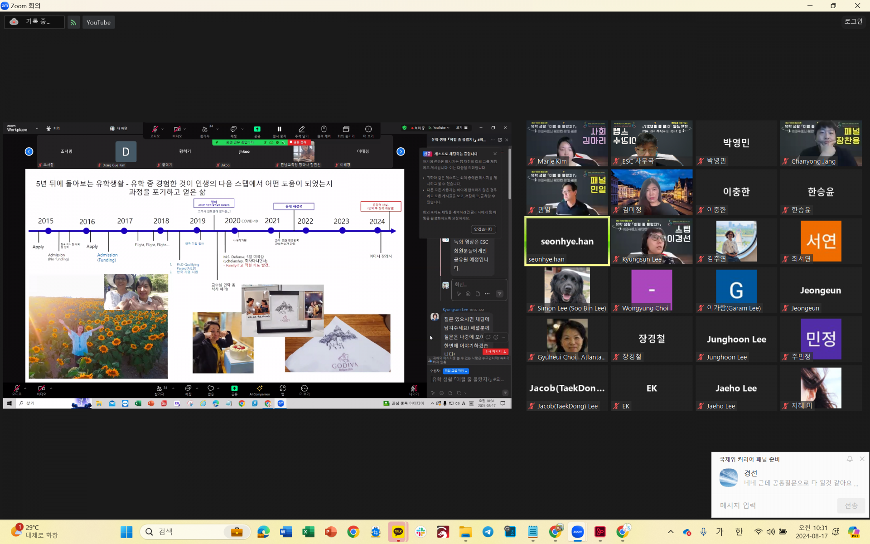Toggle the muted audio microphone button

[x=155, y=129]
